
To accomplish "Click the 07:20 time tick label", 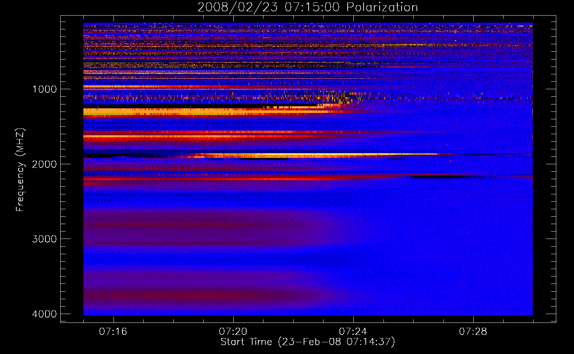I will coord(233,331).
